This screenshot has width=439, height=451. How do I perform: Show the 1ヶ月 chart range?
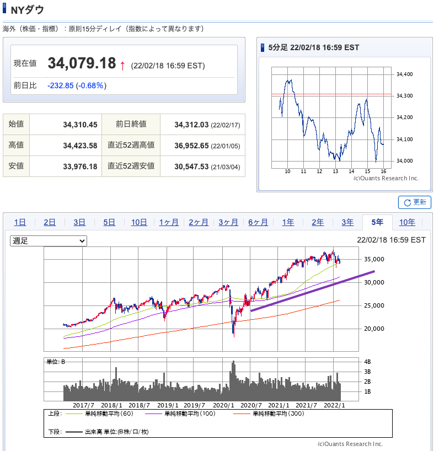169,222
